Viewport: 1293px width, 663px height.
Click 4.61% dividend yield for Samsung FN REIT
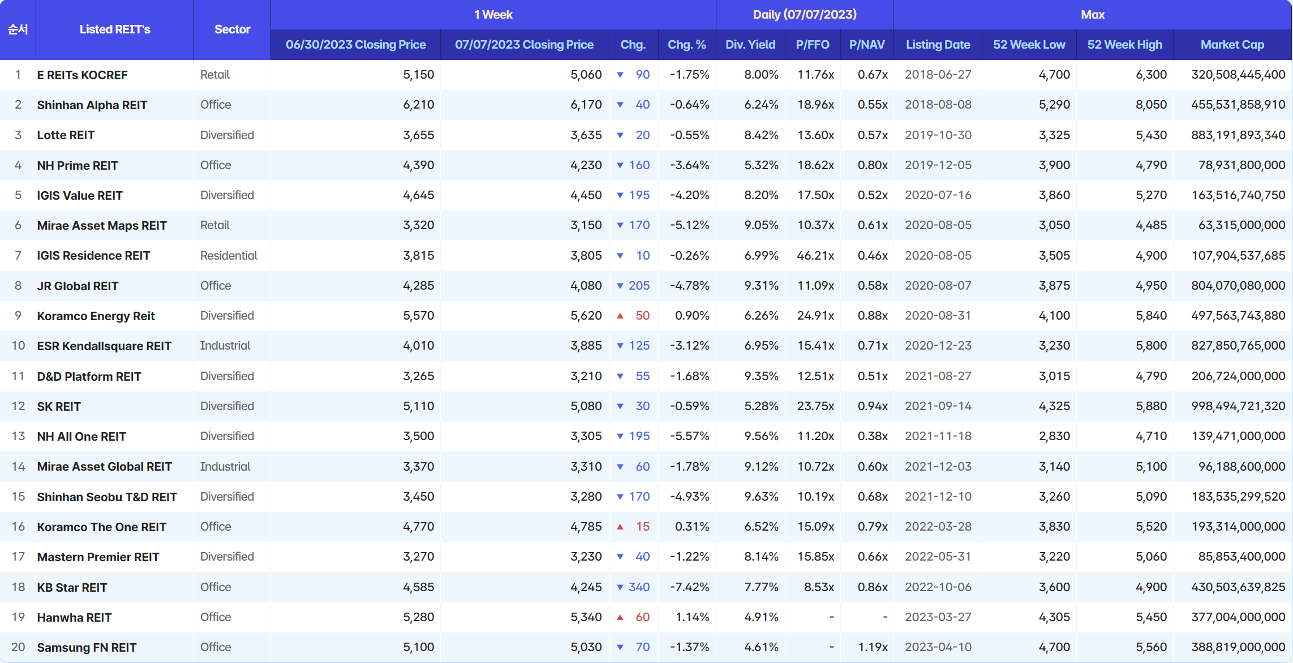[x=761, y=647]
